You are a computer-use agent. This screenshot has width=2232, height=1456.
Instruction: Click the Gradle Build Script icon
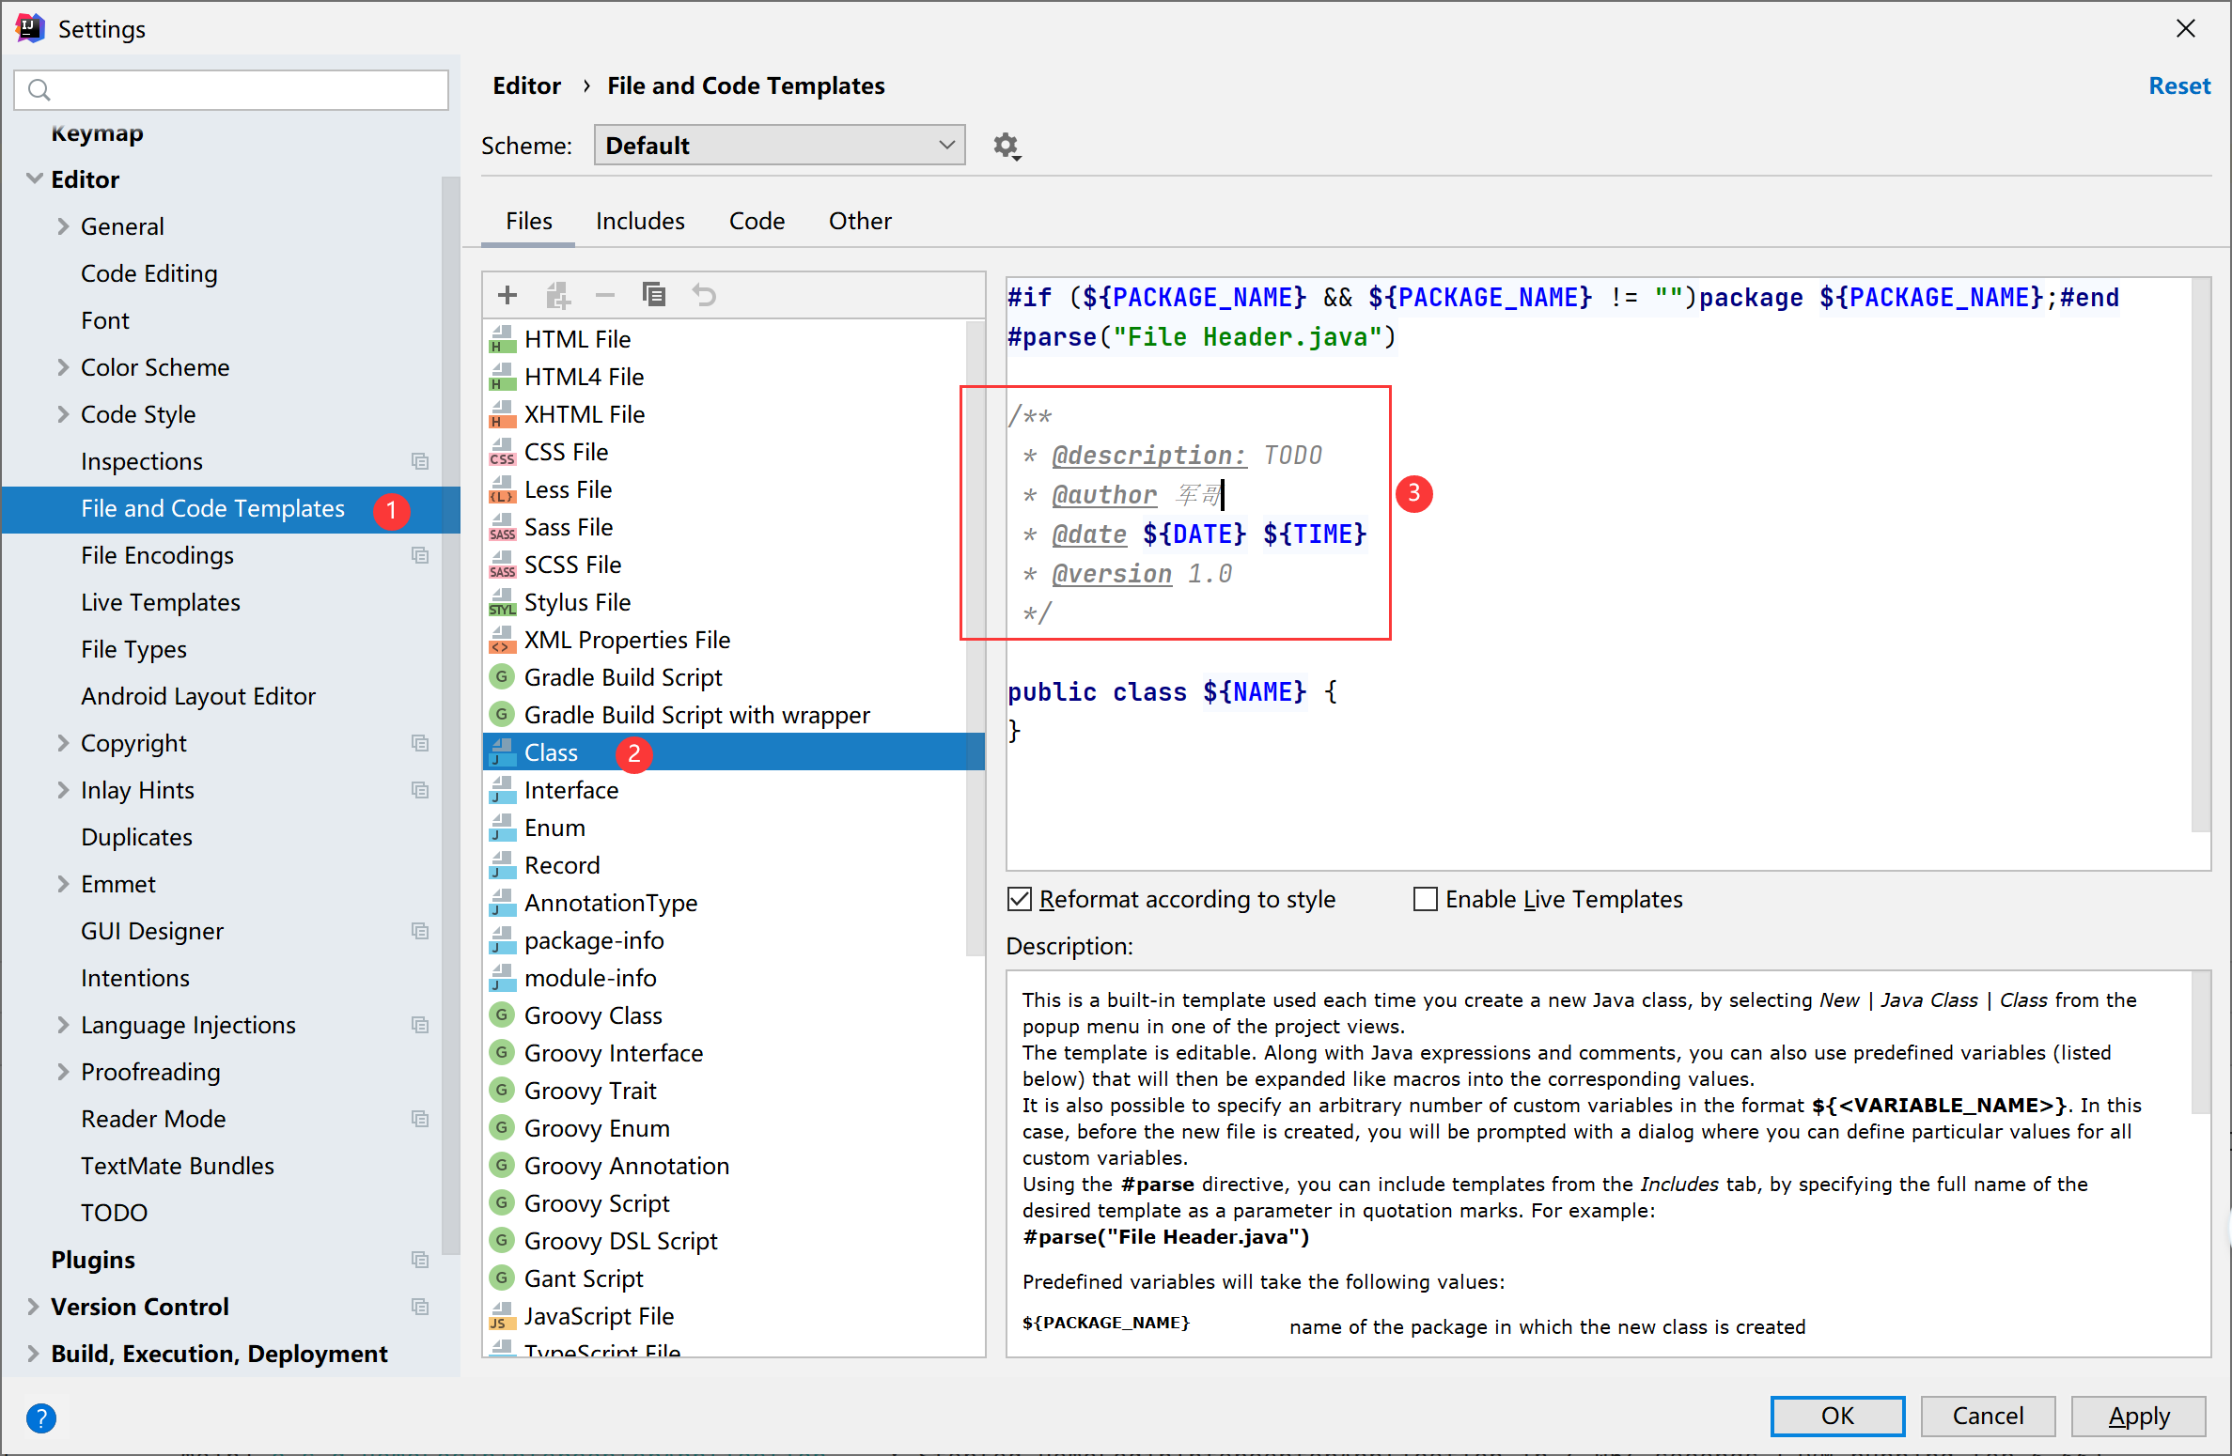(x=503, y=676)
